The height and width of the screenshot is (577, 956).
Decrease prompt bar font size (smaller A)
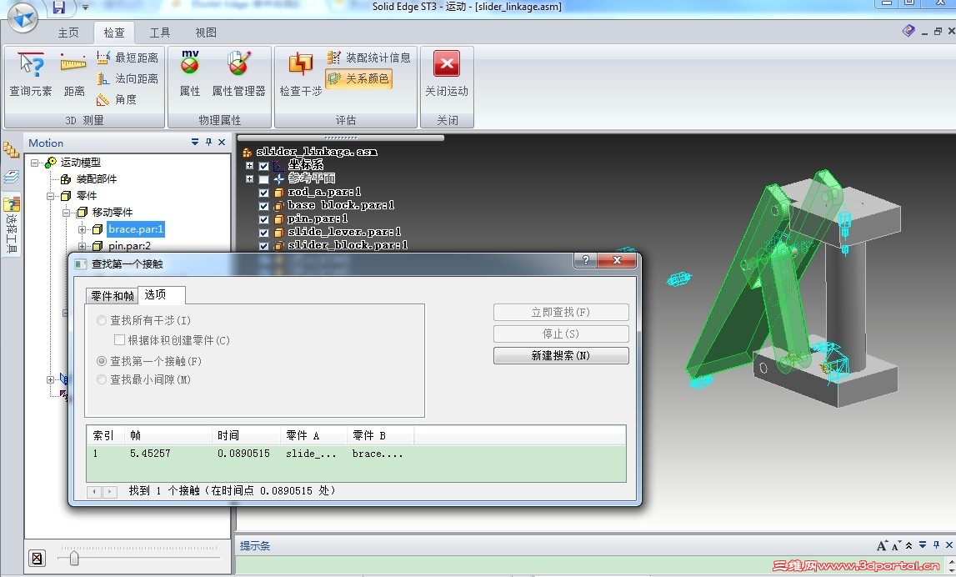(896, 546)
